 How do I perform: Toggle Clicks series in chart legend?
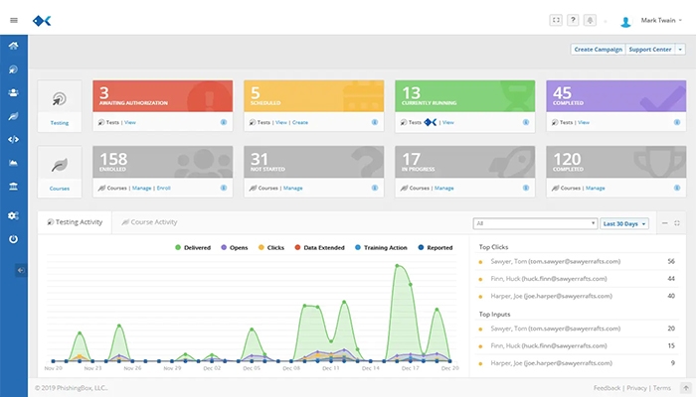coord(271,248)
